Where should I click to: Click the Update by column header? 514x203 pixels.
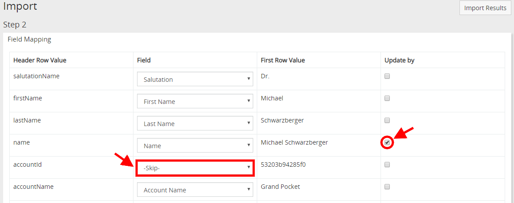click(400, 61)
